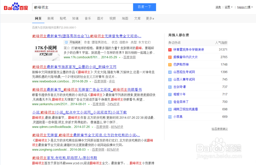Expand the arrow beside zongheng.com URL
The width and height of the screenshot is (256, 165).
coord(88,150)
